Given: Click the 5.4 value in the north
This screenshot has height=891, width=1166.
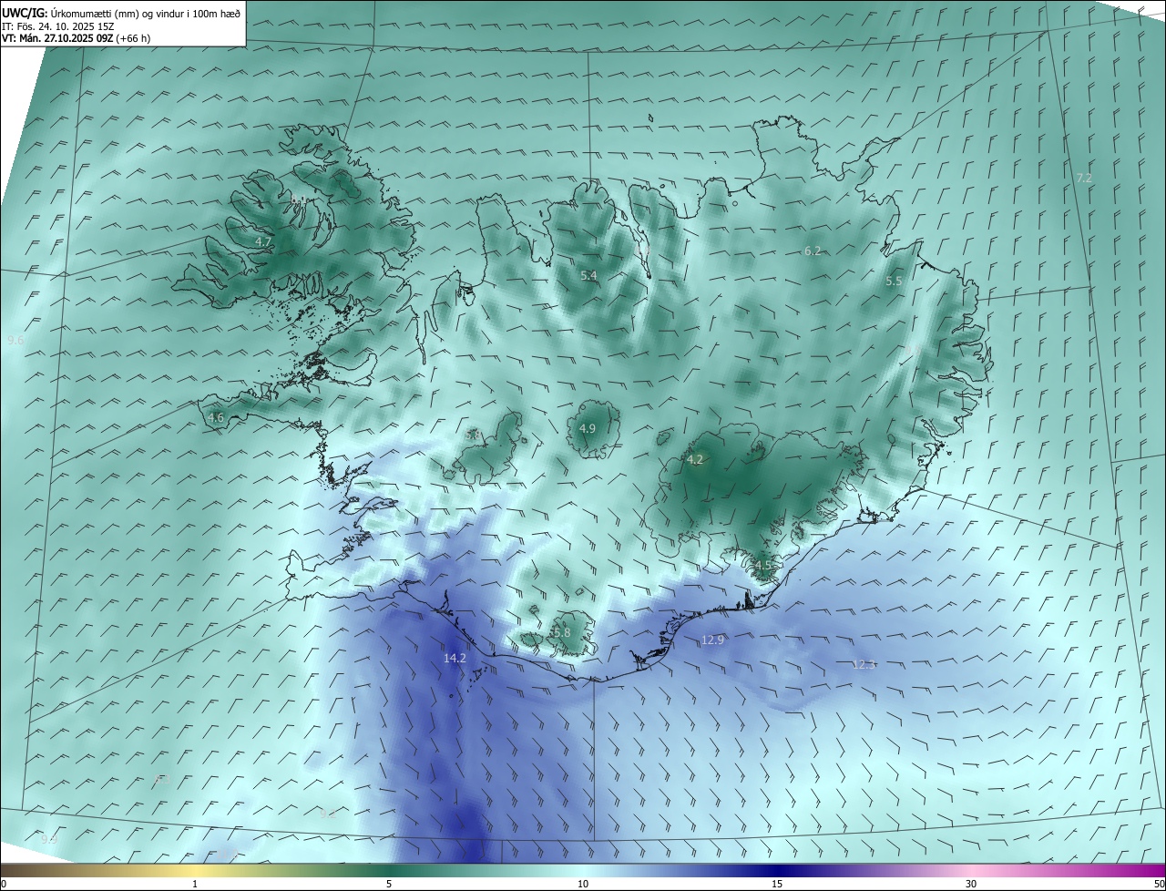Looking at the screenshot, I should [588, 275].
